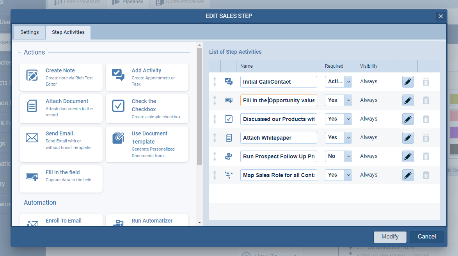Edit the Attach Whitepaper name field
Screen dimensions: 458x256
[x=278, y=137]
